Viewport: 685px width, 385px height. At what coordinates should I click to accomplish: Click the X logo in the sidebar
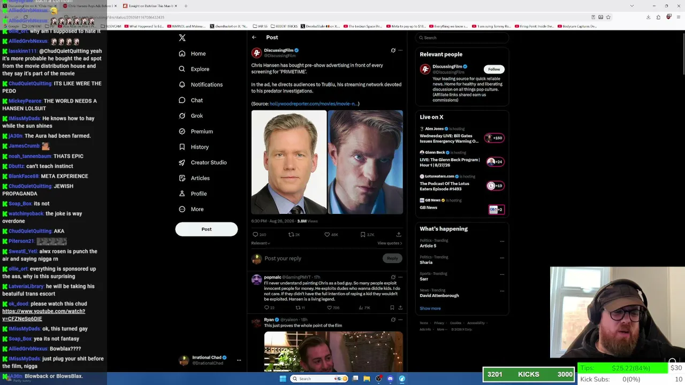(x=182, y=38)
